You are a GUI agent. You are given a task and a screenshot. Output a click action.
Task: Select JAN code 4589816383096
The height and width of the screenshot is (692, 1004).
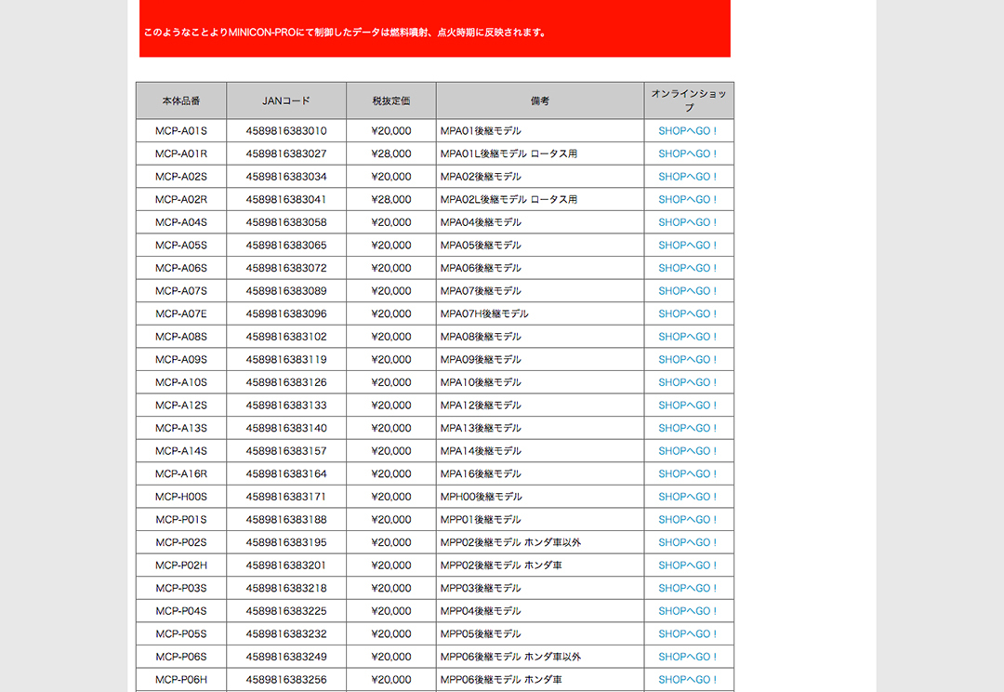click(x=286, y=314)
